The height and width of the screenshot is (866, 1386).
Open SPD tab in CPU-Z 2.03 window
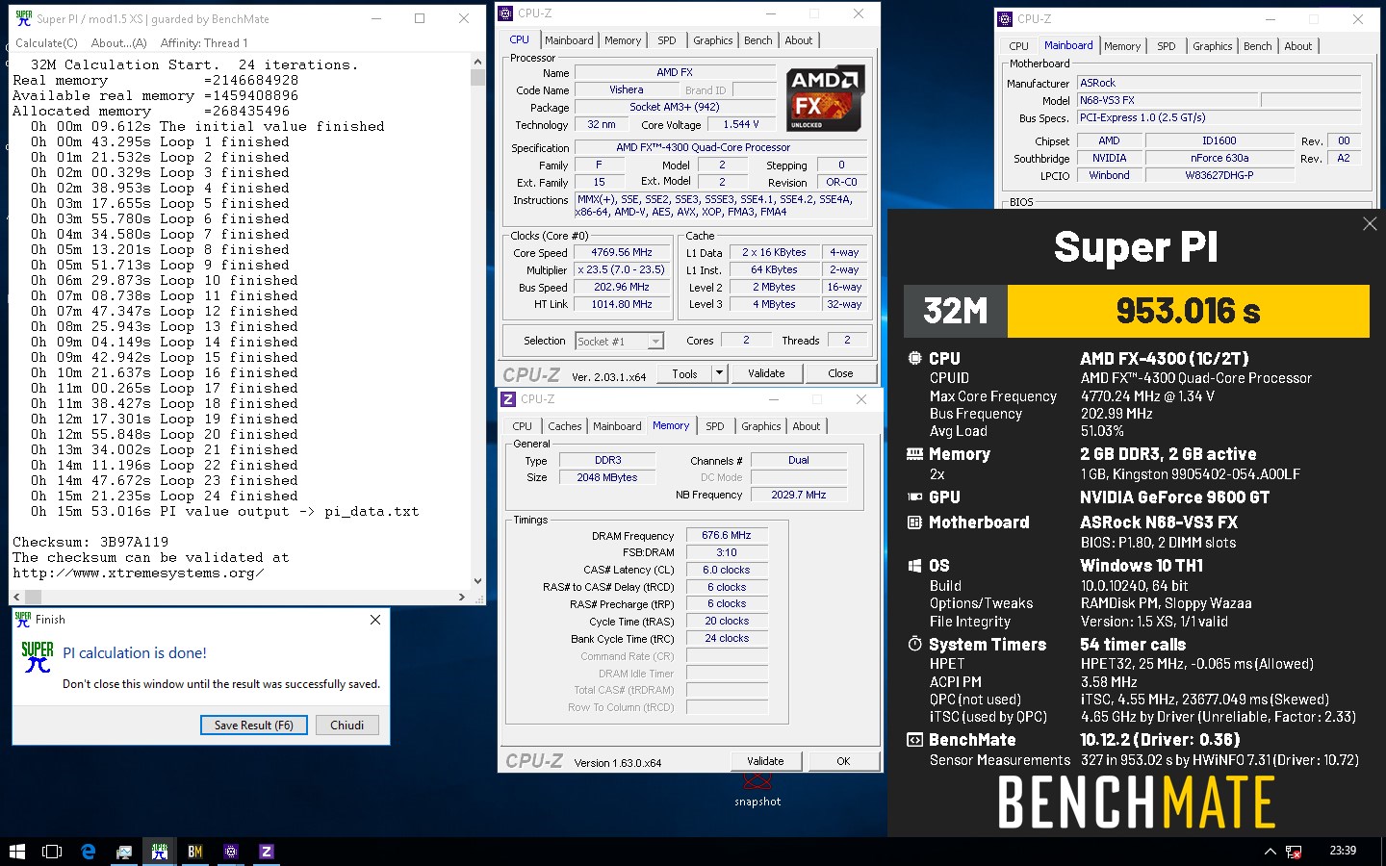click(x=667, y=40)
